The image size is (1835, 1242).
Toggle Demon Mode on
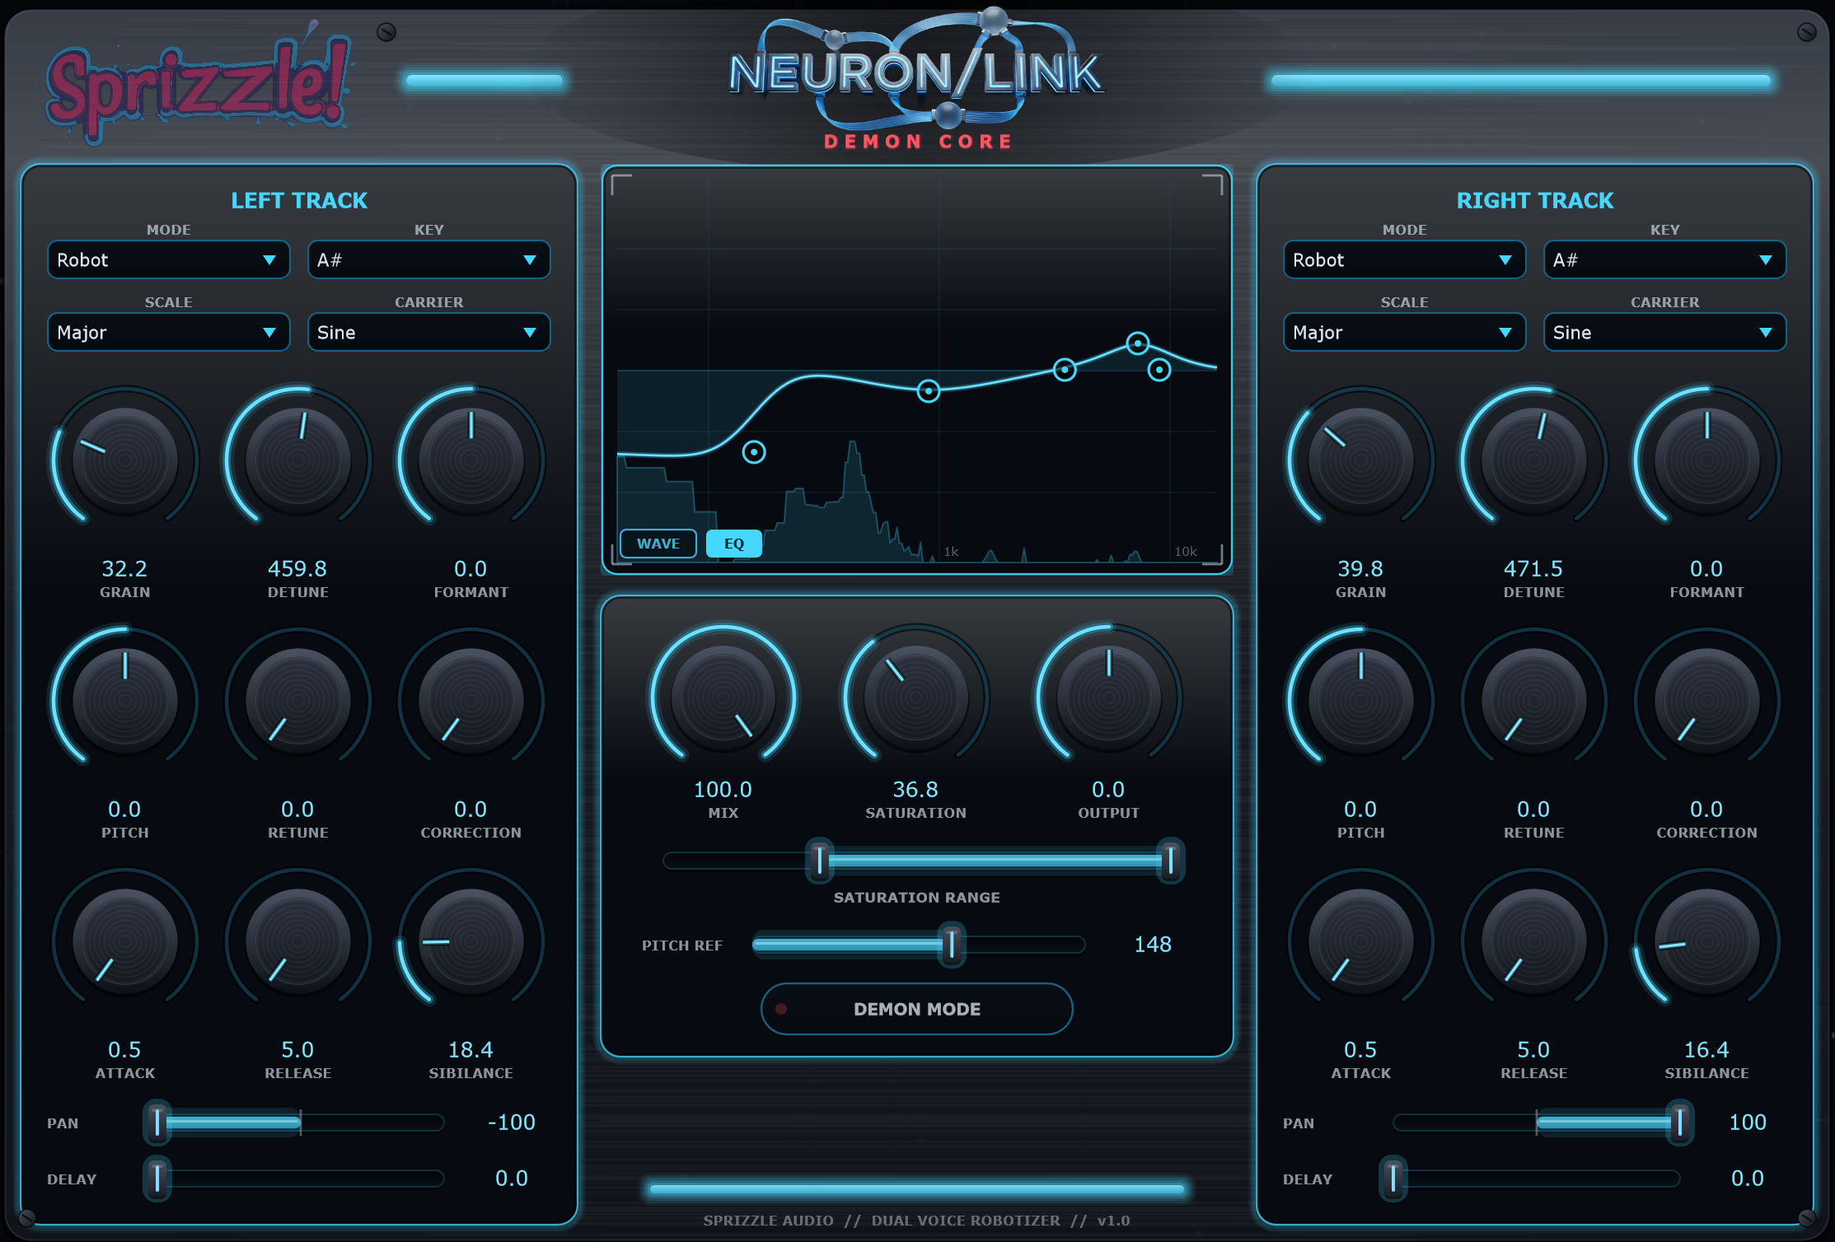coord(916,1009)
